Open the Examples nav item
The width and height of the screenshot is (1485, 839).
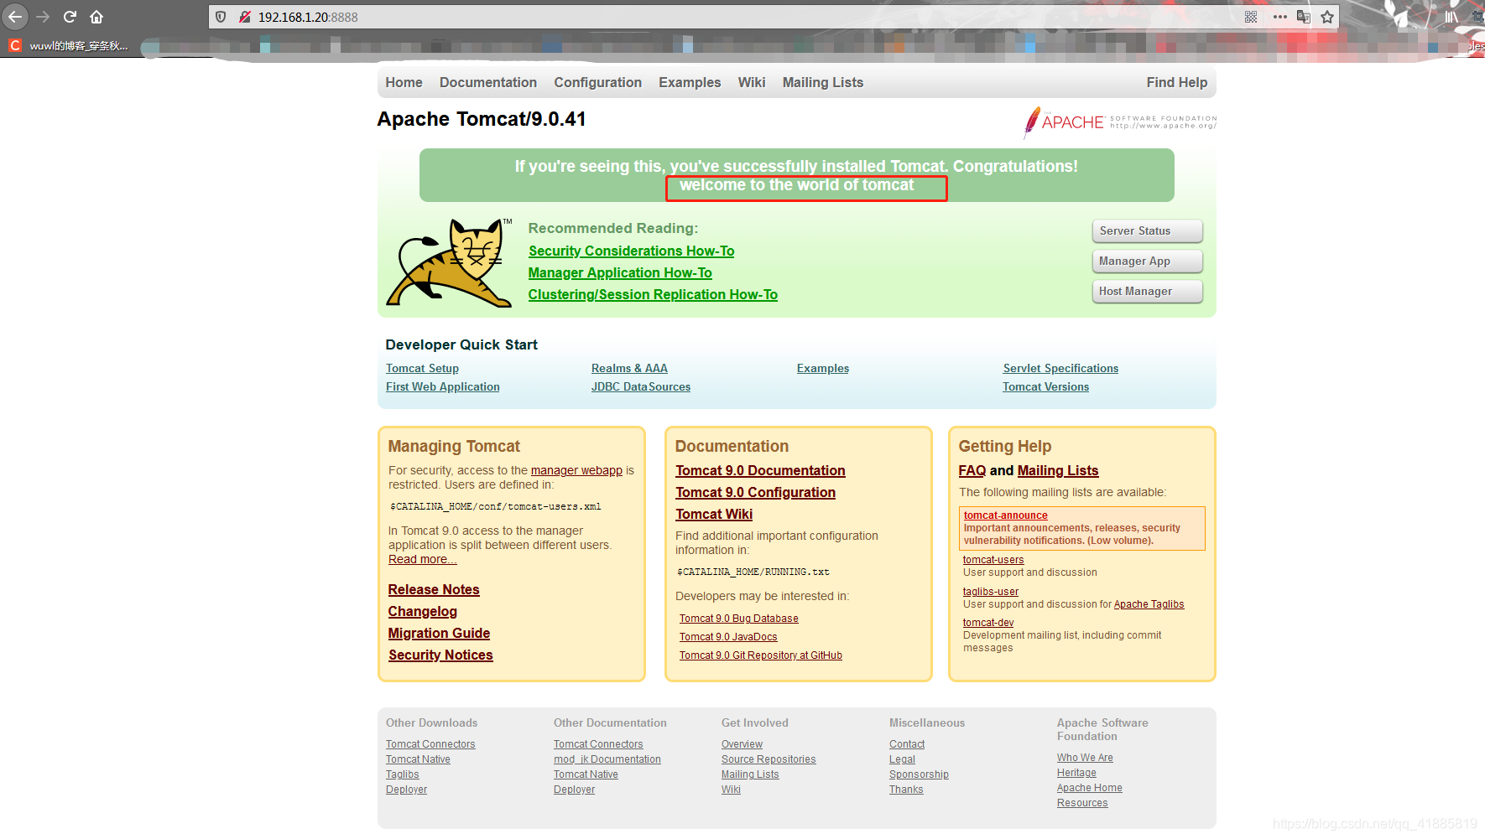[x=690, y=82]
